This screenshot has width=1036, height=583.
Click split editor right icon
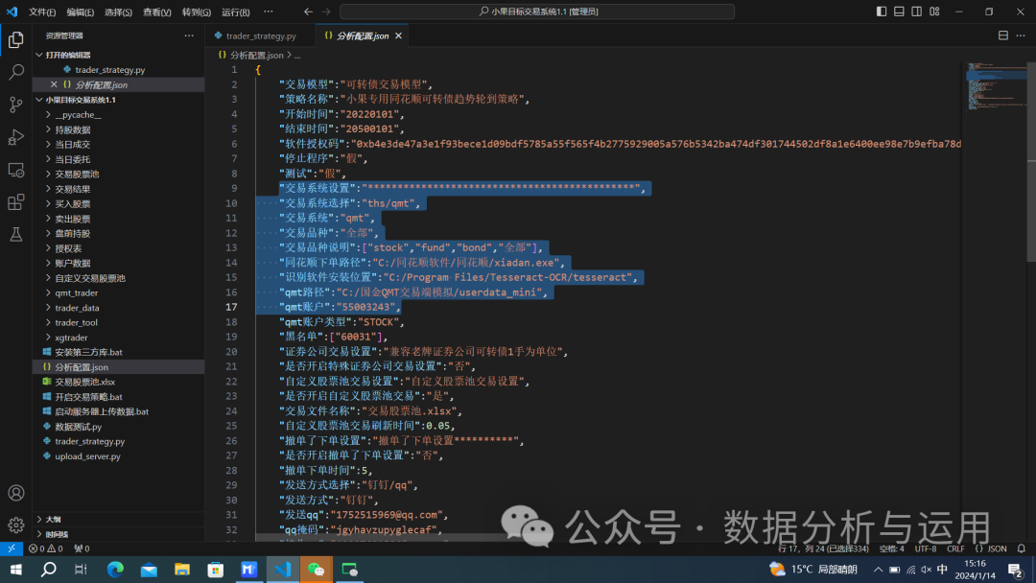point(1003,35)
